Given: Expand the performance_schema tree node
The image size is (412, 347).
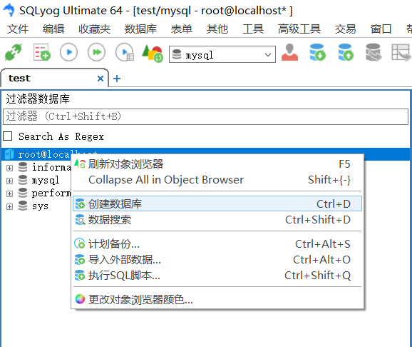Looking at the screenshot, I should pyautogui.click(x=9, y=193).
